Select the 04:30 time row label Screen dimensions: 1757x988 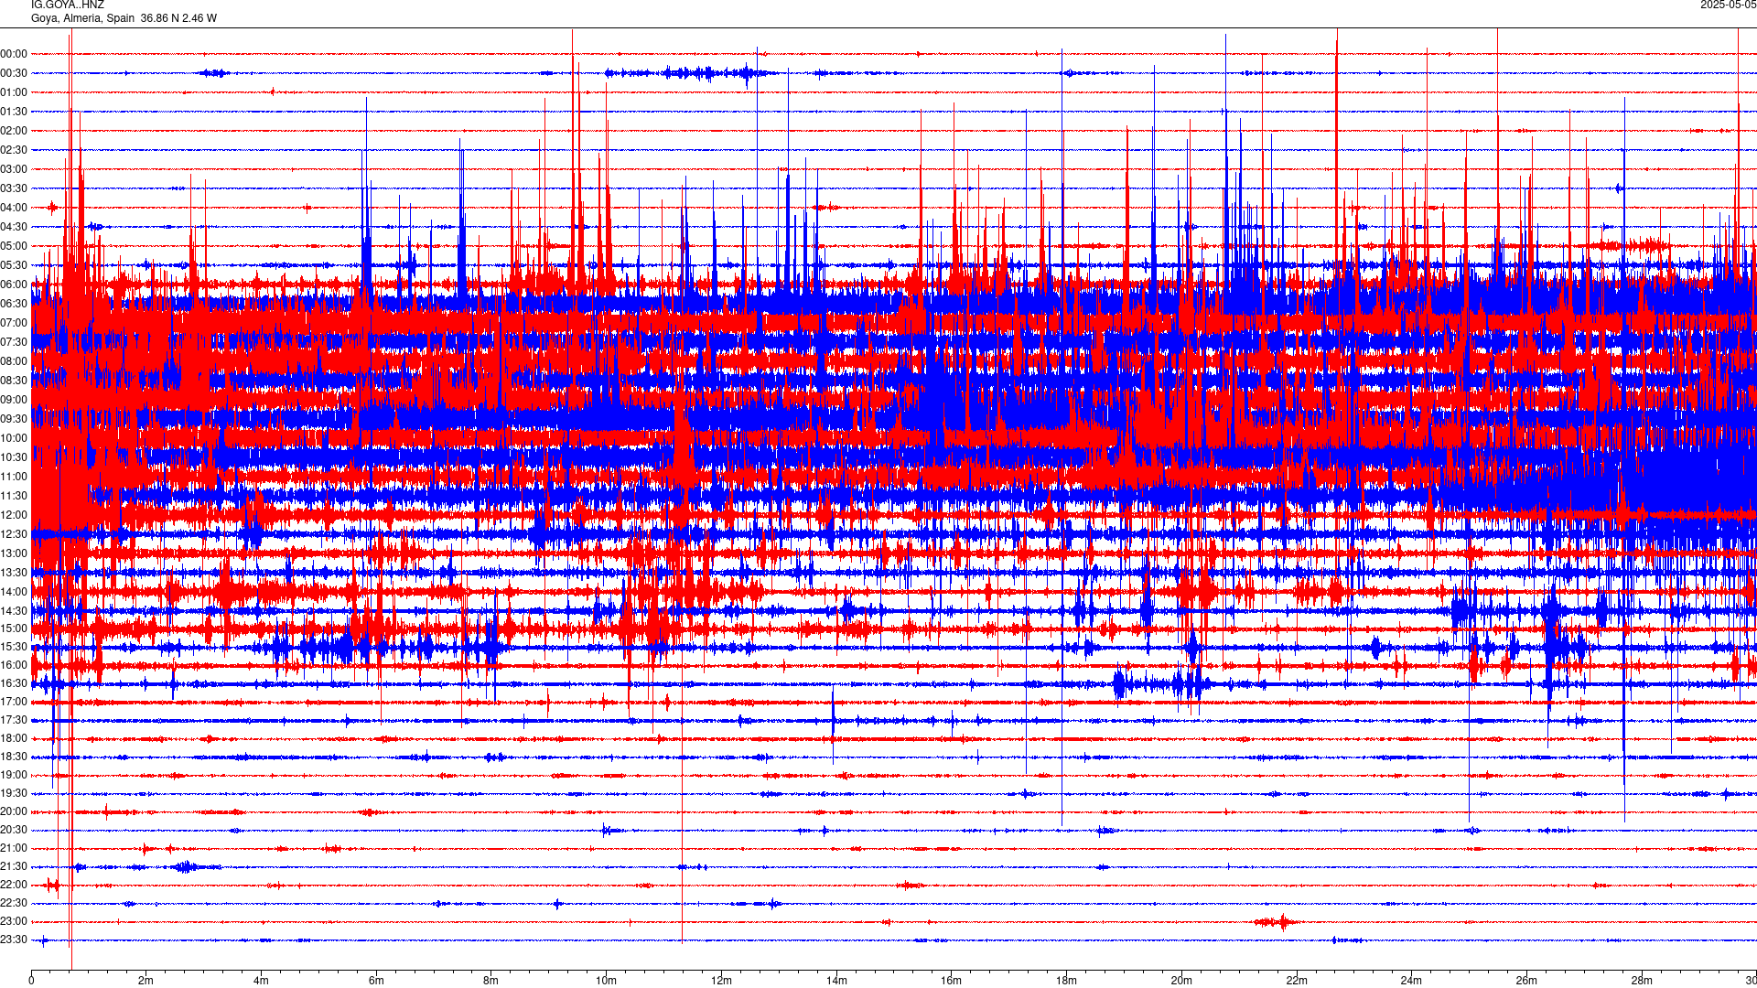coord(14,227)
